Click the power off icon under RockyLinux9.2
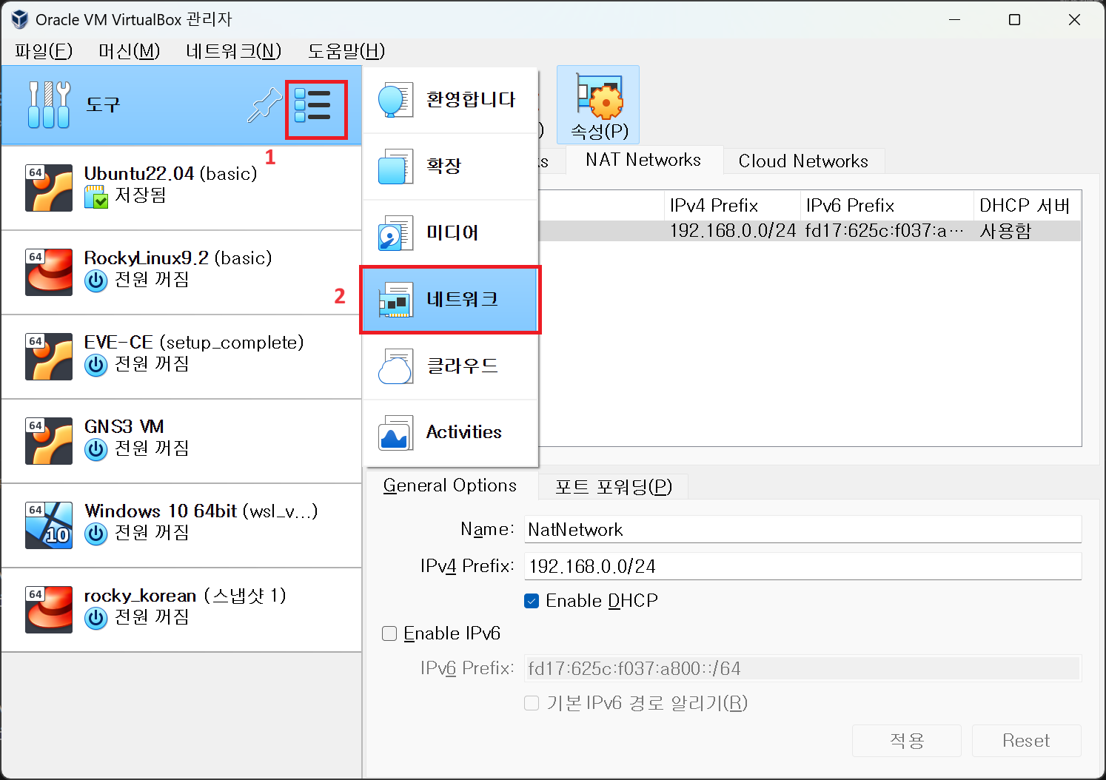The height and width of the screenshot is (780, 1106). [x=96, y=281]
